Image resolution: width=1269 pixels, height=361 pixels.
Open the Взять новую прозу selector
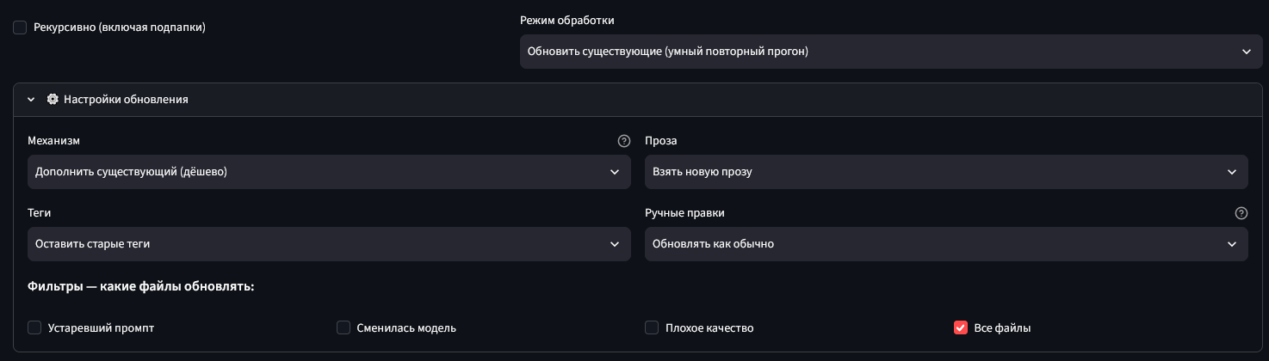coord(946,172)
